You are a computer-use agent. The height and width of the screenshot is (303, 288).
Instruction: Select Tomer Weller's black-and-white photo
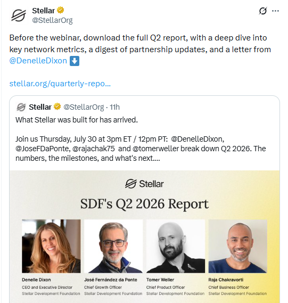[x=176, y=246]
